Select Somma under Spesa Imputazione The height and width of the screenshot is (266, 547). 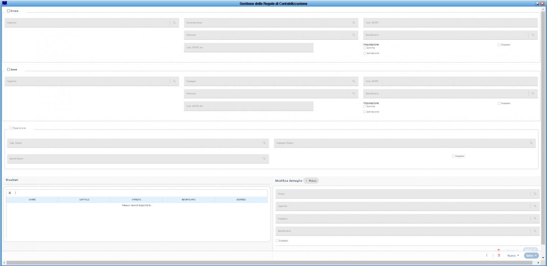click(365, 106)
